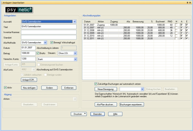Open dropdown next to Neue Bewegung
Viewport: 193px width, 131px height.
[x=142, y=89]
